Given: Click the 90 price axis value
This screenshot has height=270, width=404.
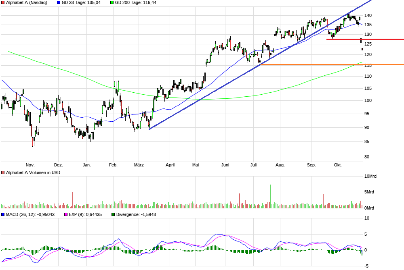Looking at the screenshot, I should tap(367, 127).
